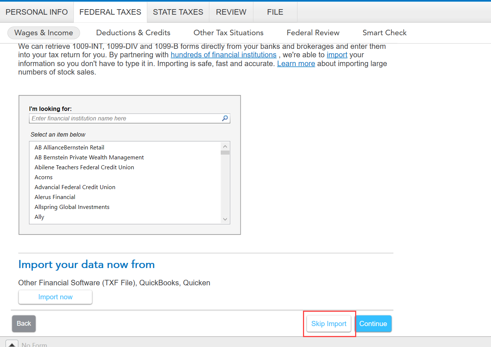Open the PERSONAL INFO tab
Screen dimensions: 491x347
[37, 12]
